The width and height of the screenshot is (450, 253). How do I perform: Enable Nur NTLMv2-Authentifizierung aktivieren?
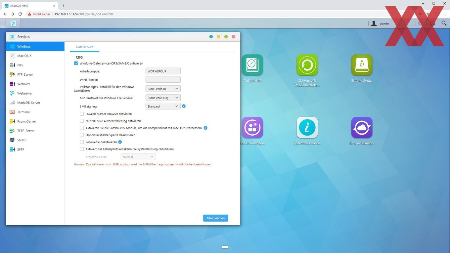pos(82,121)
